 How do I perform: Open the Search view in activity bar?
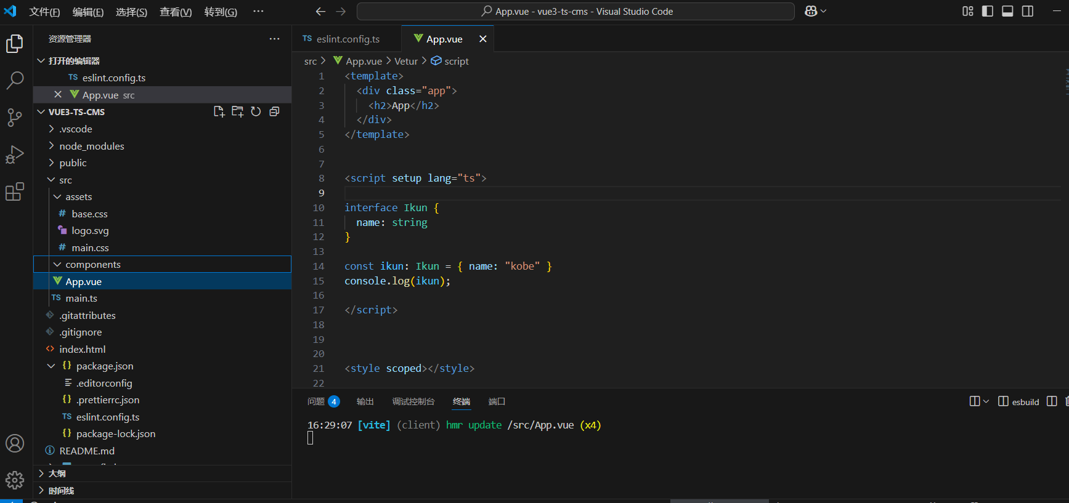coord(15,80)
